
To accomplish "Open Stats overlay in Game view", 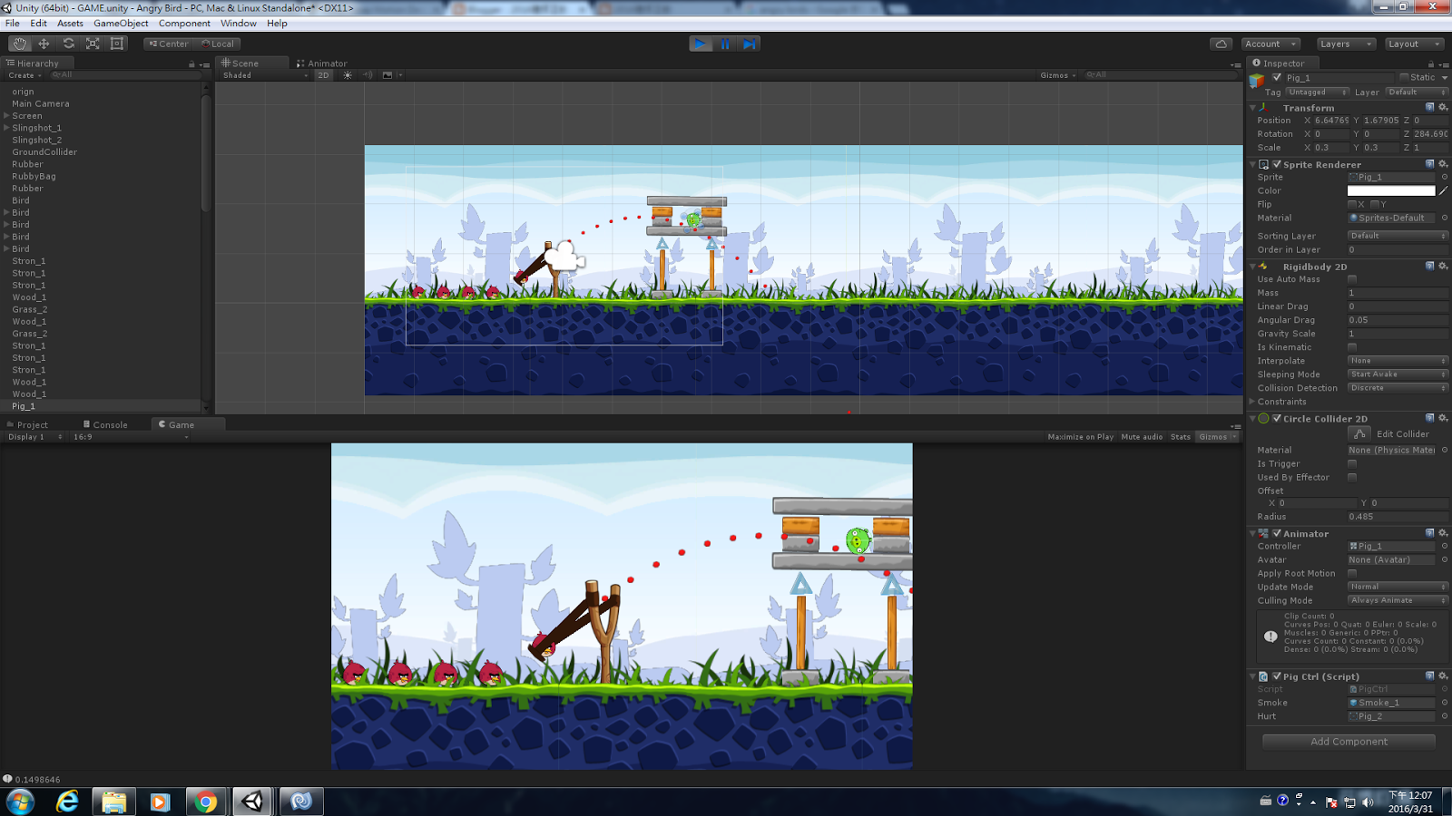I will (x=1180, y=437).
